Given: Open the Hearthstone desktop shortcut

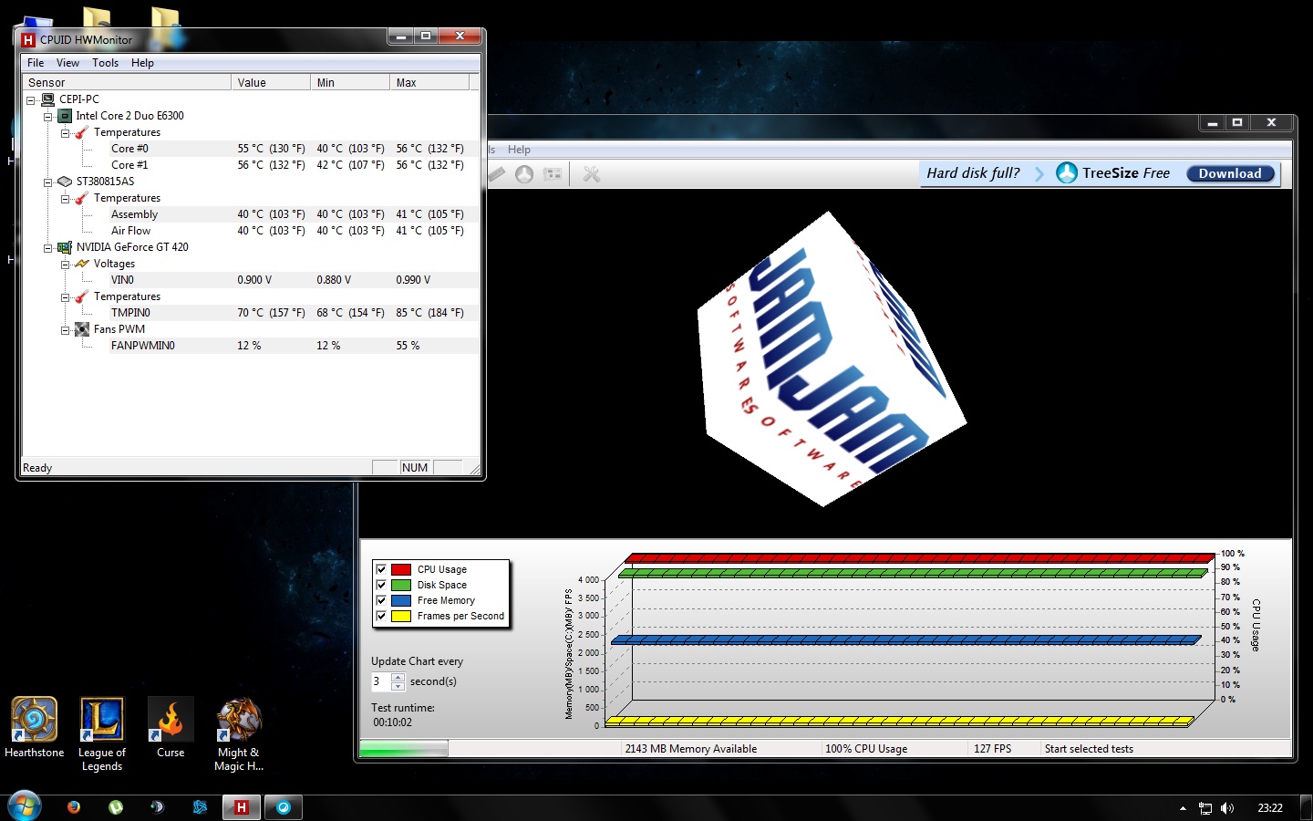Looking at the screenshot, I should tap(35, 728).
